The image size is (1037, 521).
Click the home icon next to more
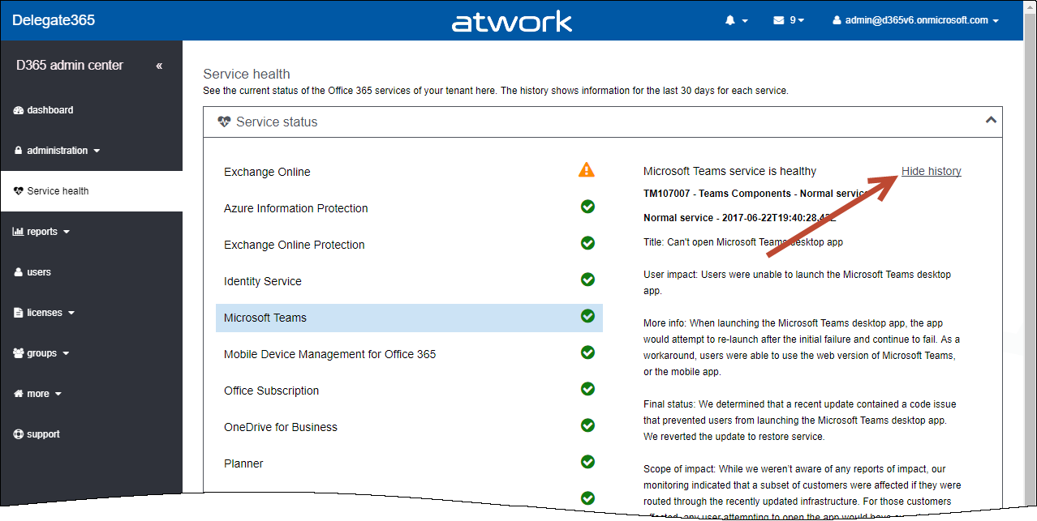pyautogui.click(x=19, y=394)
